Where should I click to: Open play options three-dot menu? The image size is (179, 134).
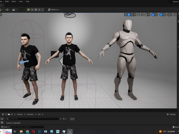click(x=43, y=10)
